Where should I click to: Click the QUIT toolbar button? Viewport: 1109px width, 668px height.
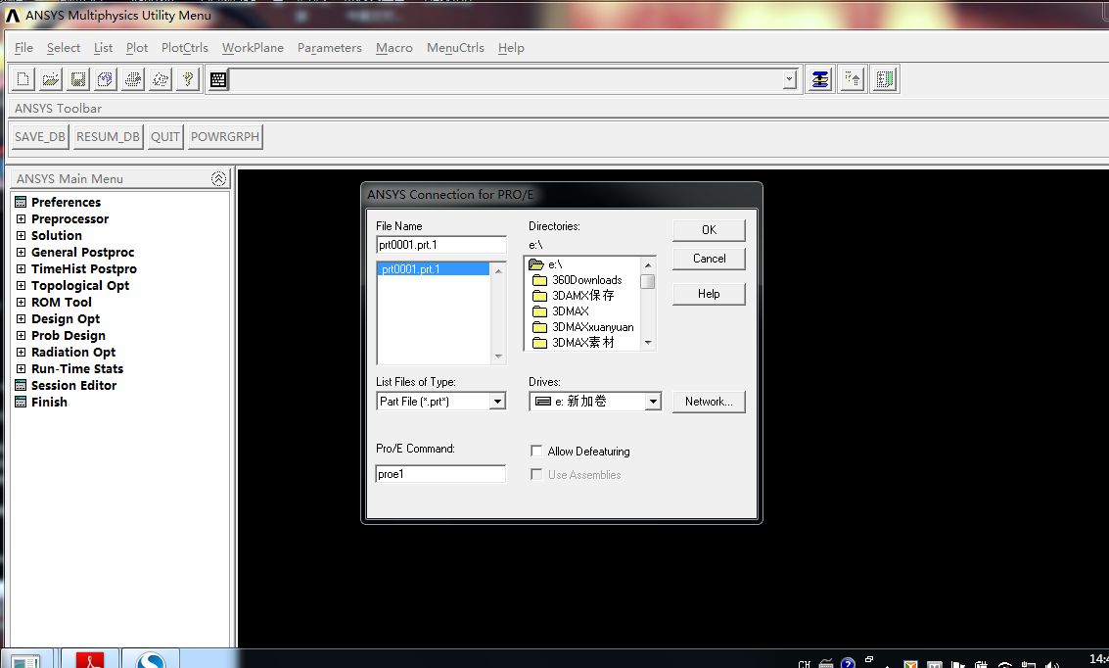click(165, 136)
